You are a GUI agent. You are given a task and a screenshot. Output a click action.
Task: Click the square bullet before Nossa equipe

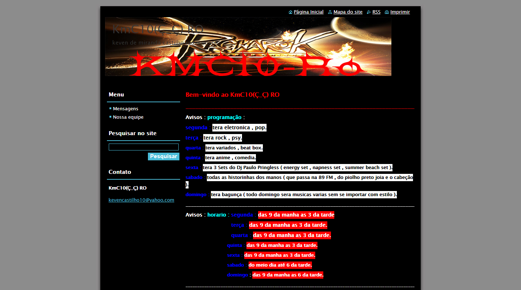coord(110,117)
